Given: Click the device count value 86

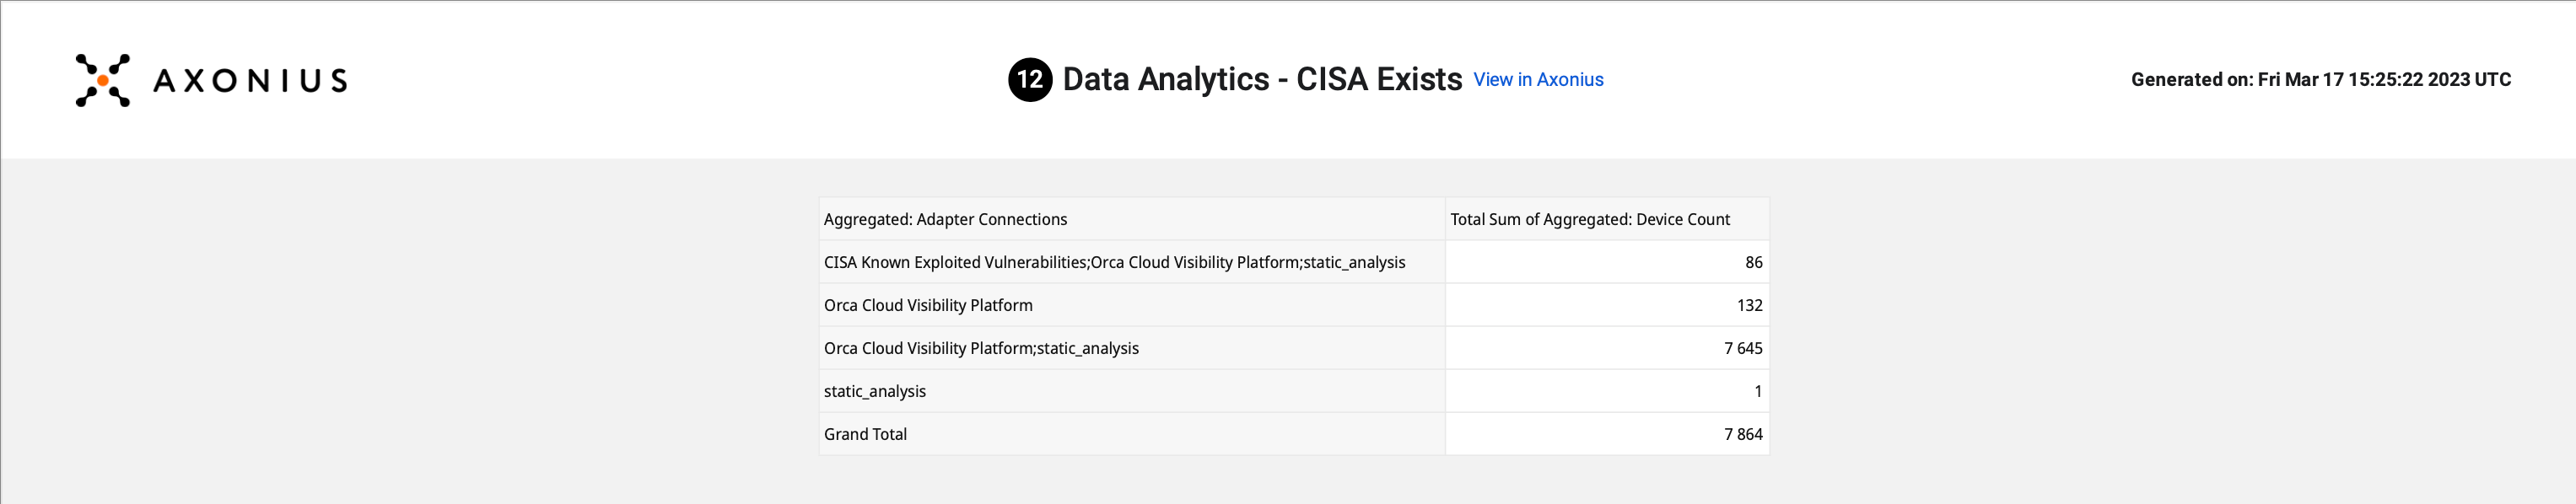Looking at the screenshot, I should (x=1753, y=262).
